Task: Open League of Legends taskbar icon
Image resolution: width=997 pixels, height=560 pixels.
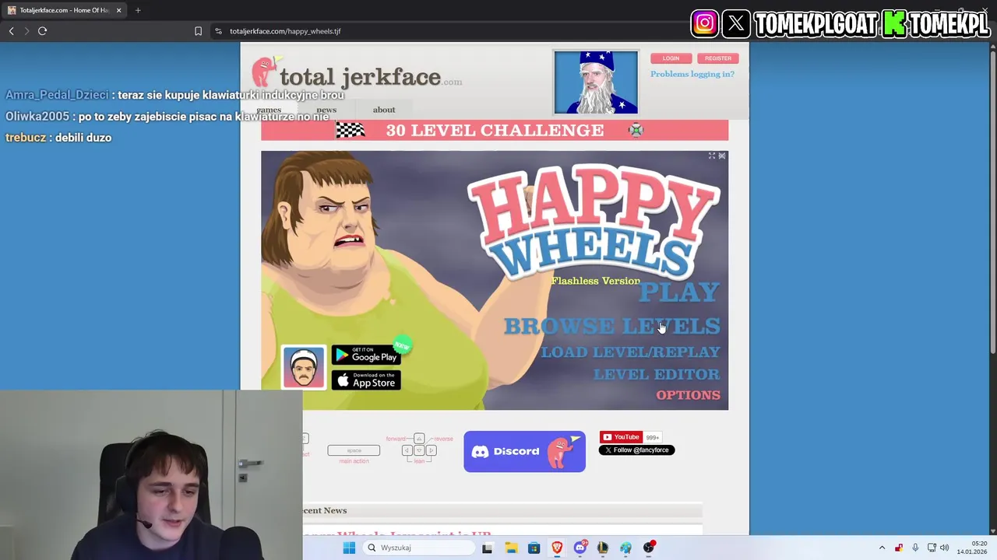Action: [x=603, y=548]
